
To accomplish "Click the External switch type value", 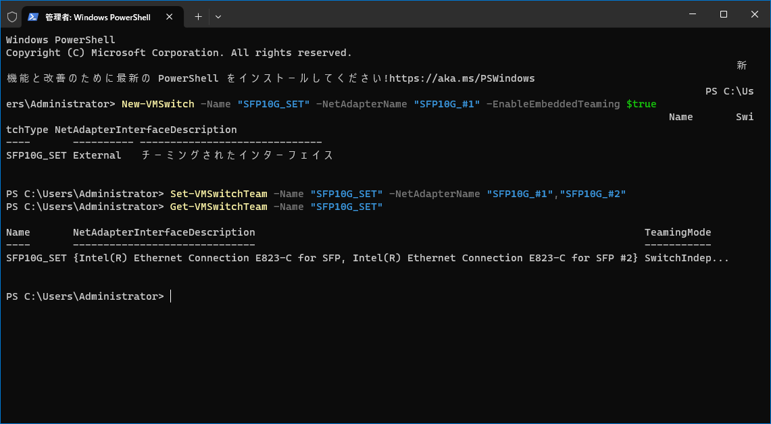I will pos(97,155).
